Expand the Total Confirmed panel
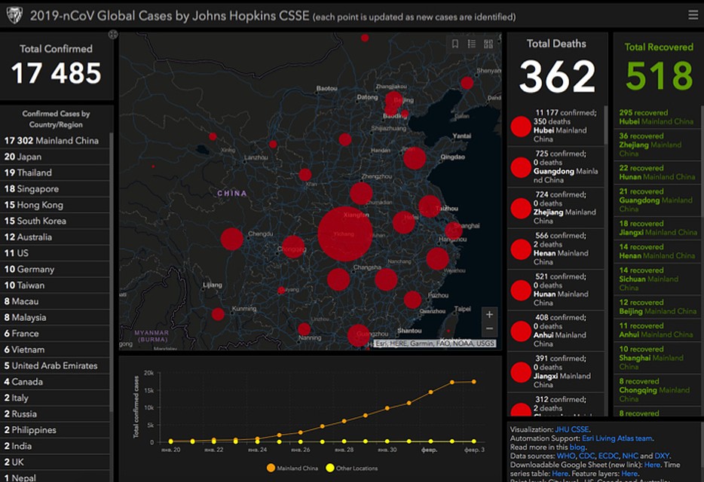 (x=113, y=34)
